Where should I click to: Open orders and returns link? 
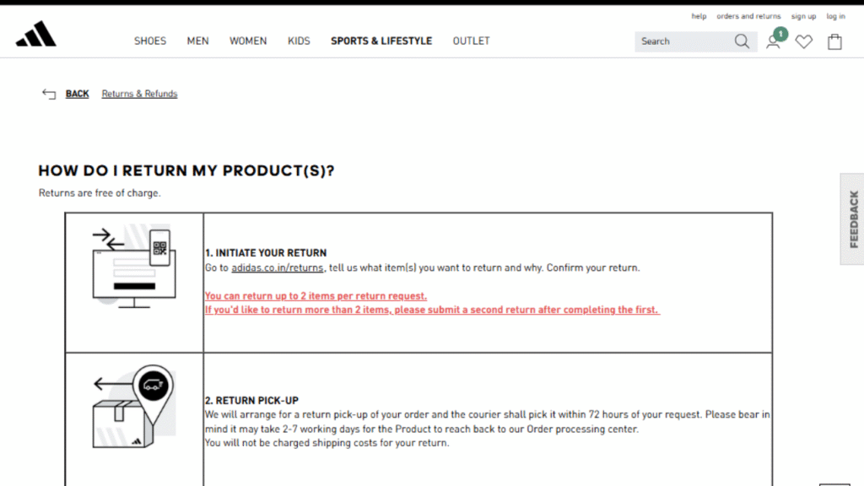point(748,16)
